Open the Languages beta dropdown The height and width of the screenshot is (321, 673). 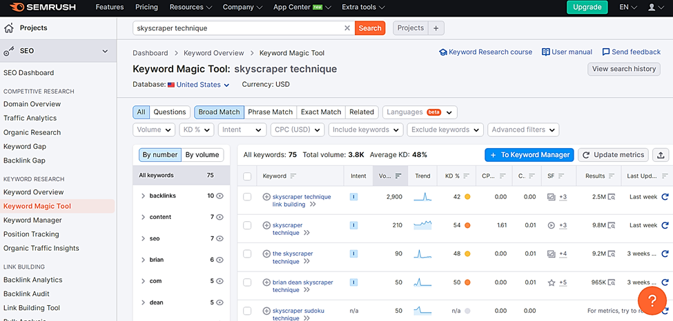tap(420, 112)
